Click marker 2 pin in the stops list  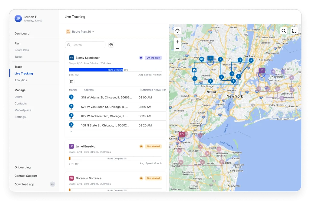tap(71, 107)
